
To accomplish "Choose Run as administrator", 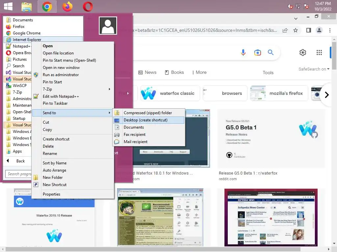I will point(61,75).
